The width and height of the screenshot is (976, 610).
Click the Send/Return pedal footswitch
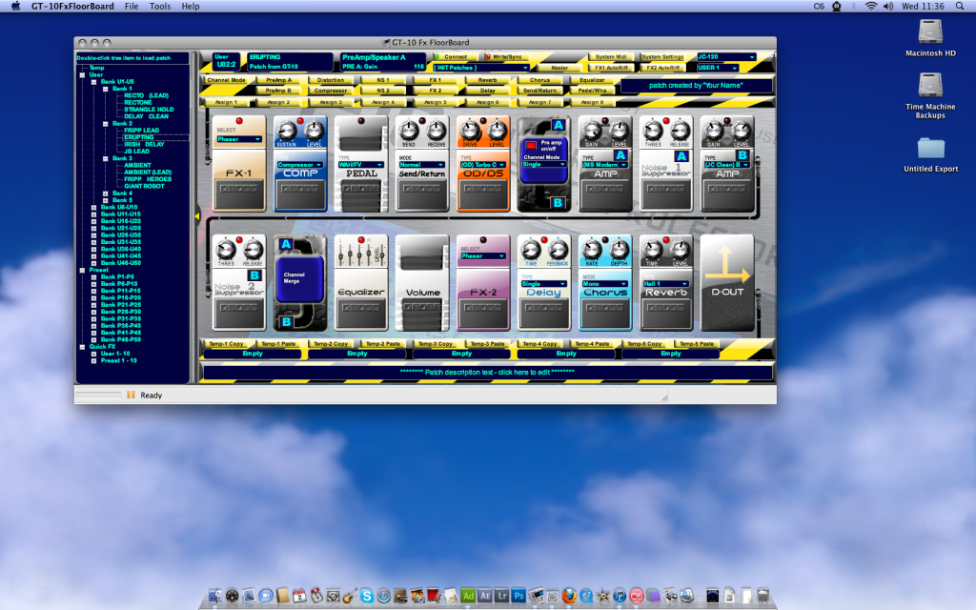tap(422, 194)
